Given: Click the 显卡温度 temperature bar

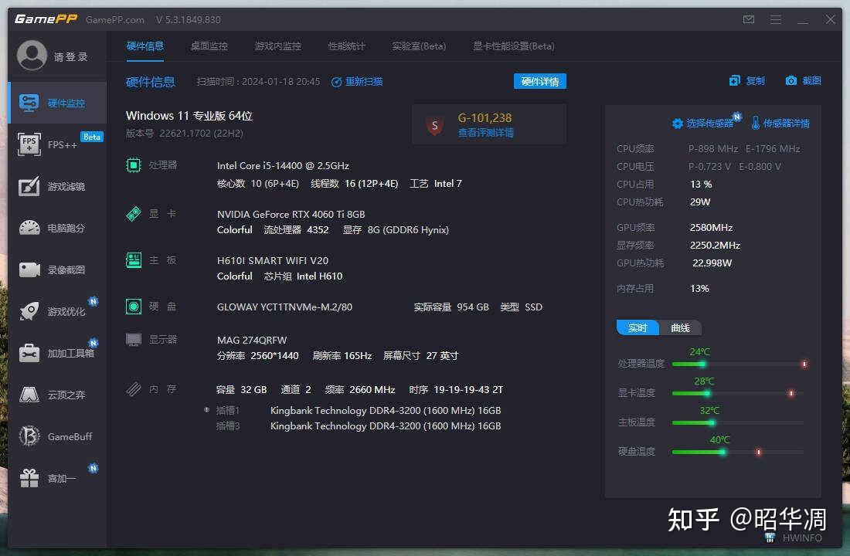Looking at the screenshot, I should click(x=737, y=393).
